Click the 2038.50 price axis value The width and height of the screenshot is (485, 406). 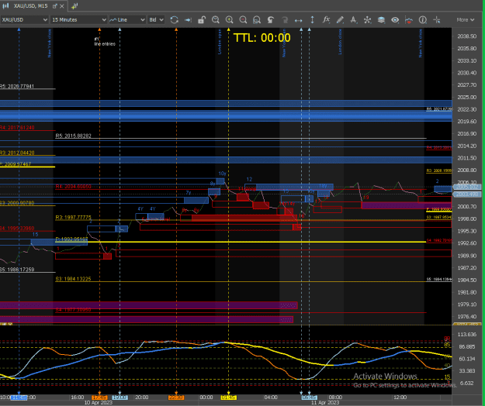(466, 36)
